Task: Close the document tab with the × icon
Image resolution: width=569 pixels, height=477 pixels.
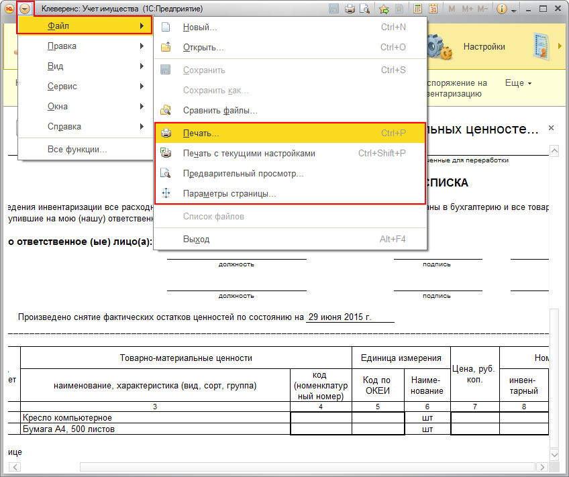Action: (552, 128)
